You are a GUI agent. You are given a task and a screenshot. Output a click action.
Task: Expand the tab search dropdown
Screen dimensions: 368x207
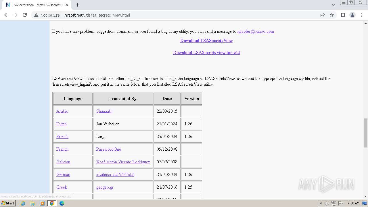(x=333, y=5)
